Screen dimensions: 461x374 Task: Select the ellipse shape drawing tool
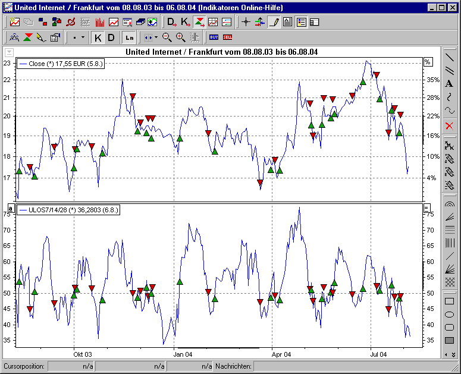click(x=449, y=315)
